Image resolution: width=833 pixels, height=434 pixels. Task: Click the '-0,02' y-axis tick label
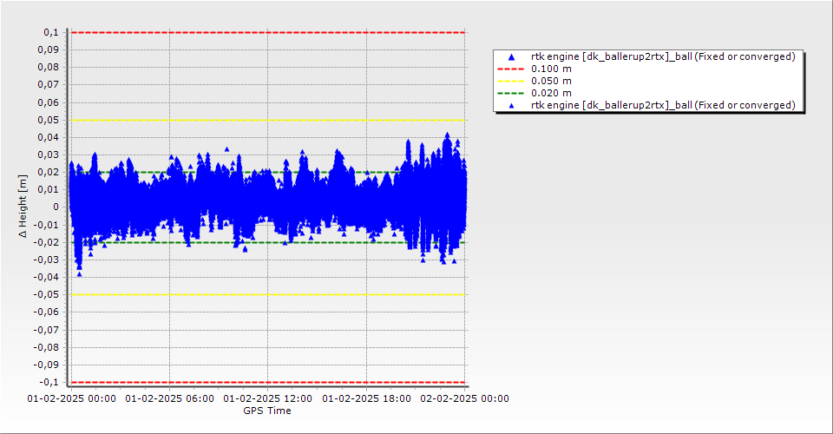point(47,242)
